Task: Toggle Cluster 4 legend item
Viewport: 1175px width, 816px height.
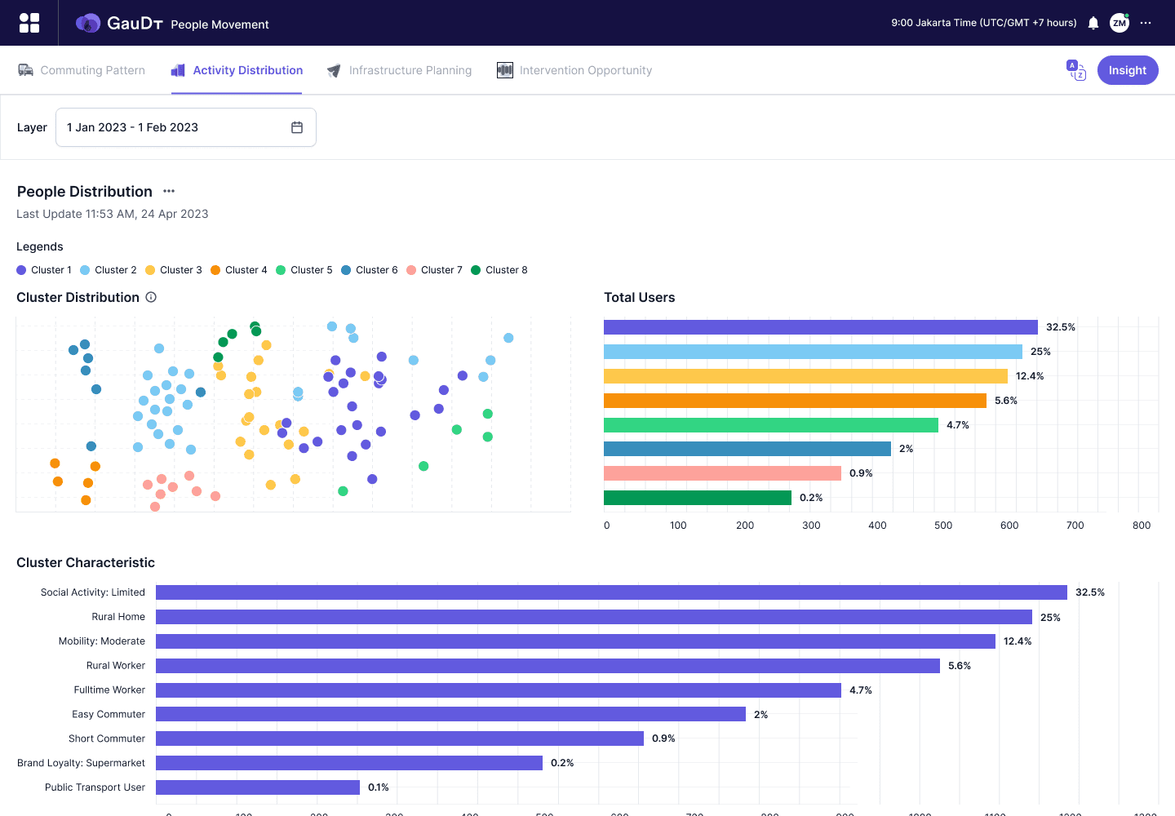Action: (239, 270)
